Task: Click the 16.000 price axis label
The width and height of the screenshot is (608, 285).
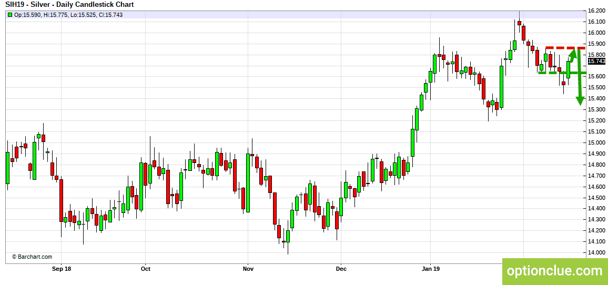Action: [597, 33]
